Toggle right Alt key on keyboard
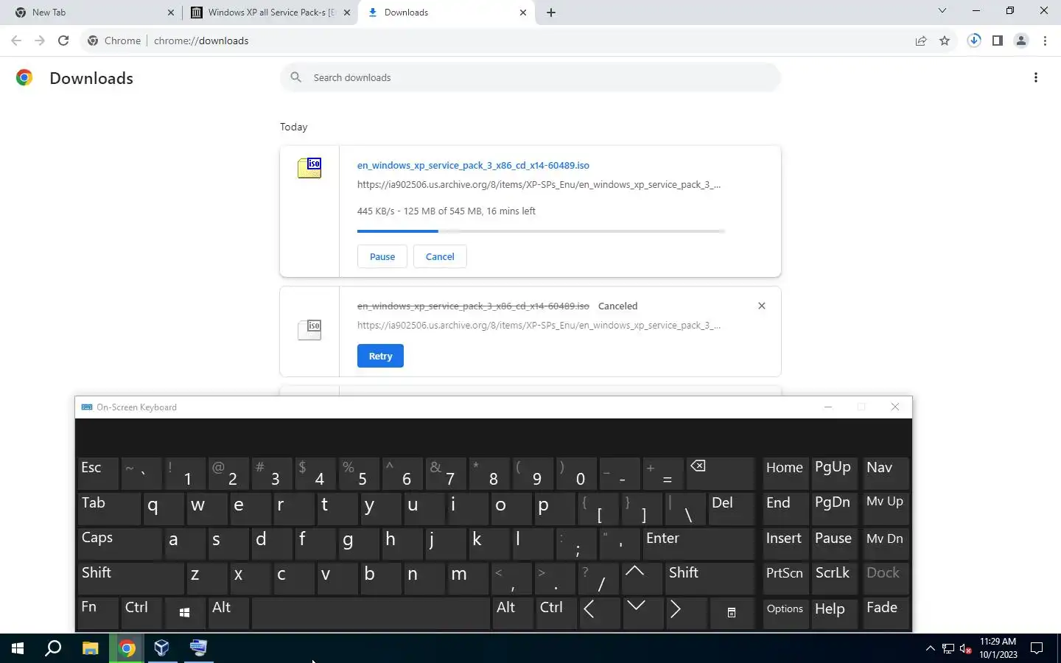 click(513, 613)
